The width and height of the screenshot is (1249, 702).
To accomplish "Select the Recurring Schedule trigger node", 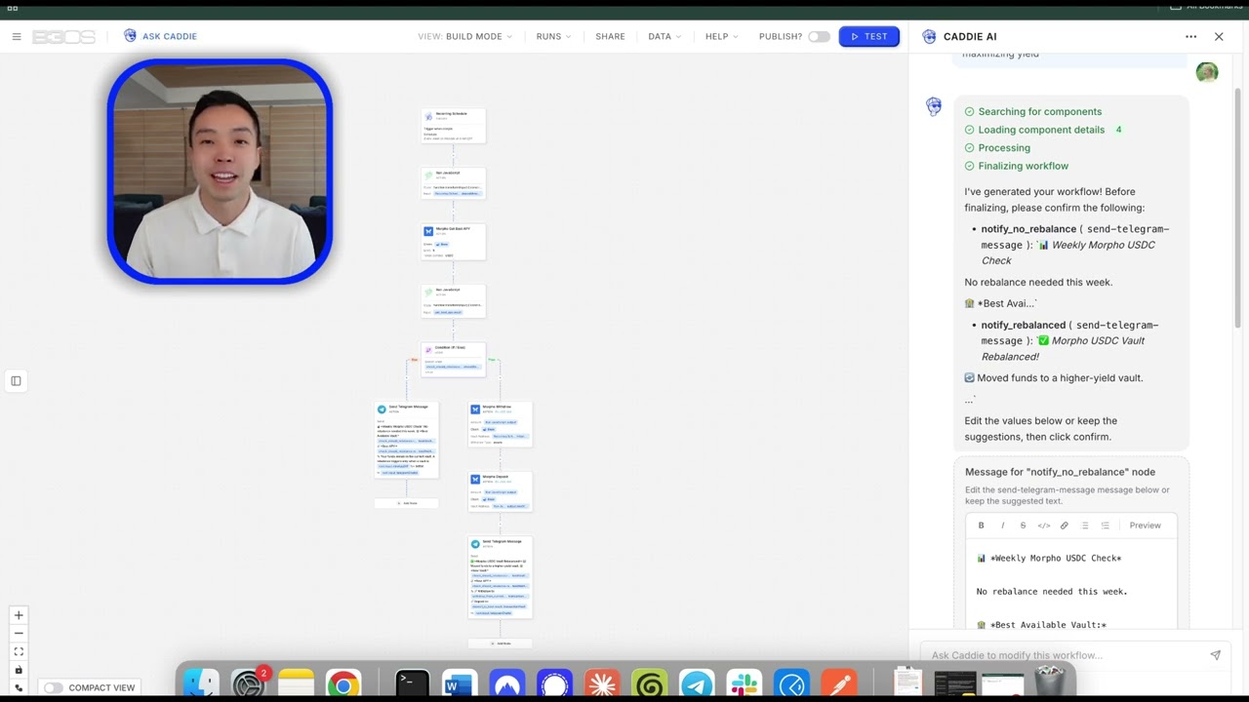I will pos(454,126).
